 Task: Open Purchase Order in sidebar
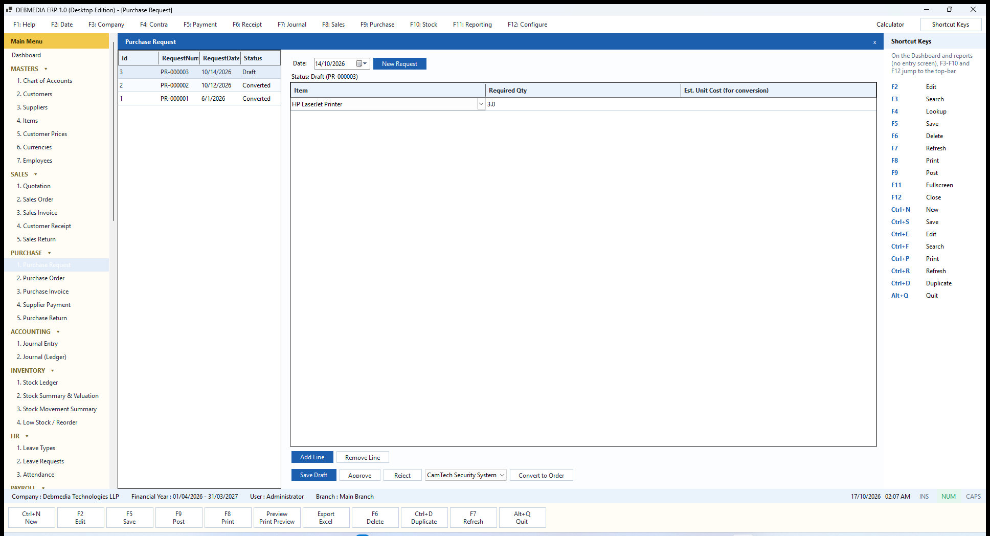[43, 278]
